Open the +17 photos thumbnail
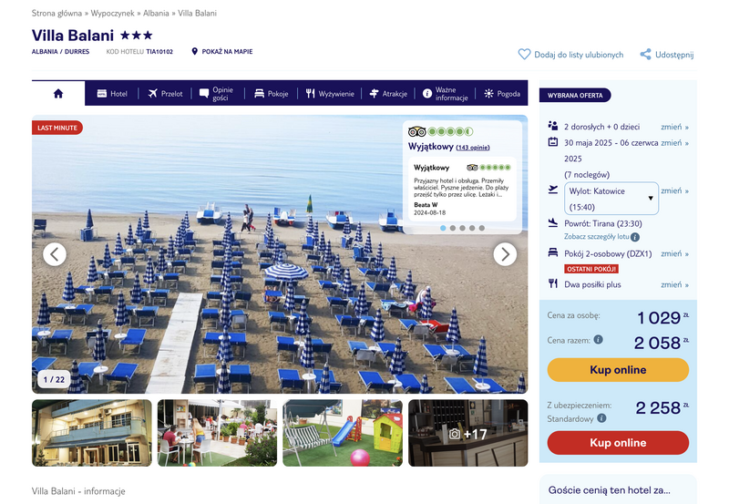Viewport: 729px width, 504px height. tap(467, 433)
